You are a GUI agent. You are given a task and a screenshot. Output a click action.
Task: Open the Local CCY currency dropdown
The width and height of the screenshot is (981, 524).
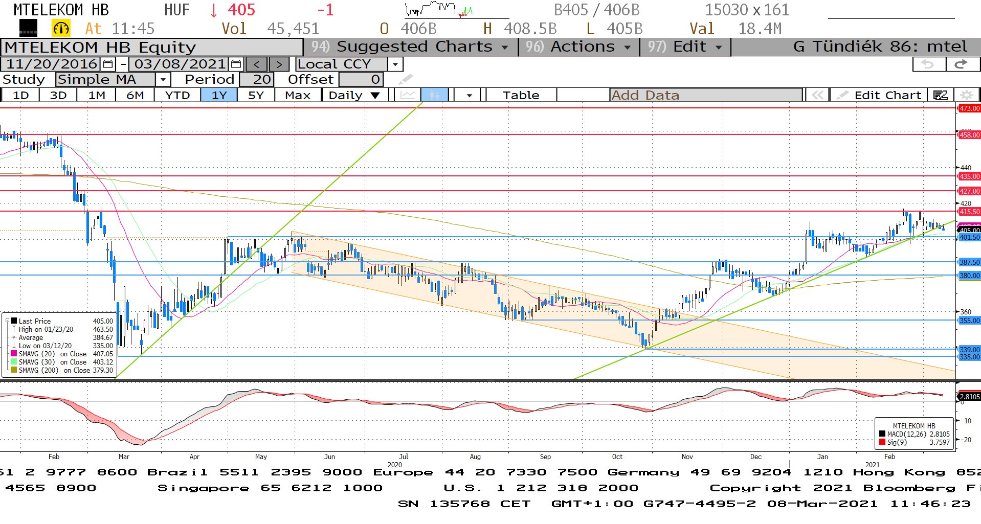click(395, 64)
